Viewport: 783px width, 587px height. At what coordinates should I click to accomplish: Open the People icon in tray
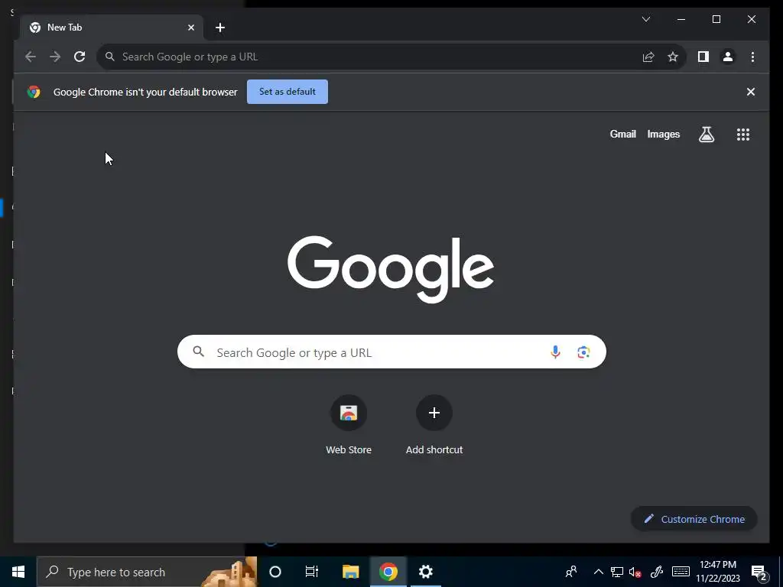pos(570,572)
